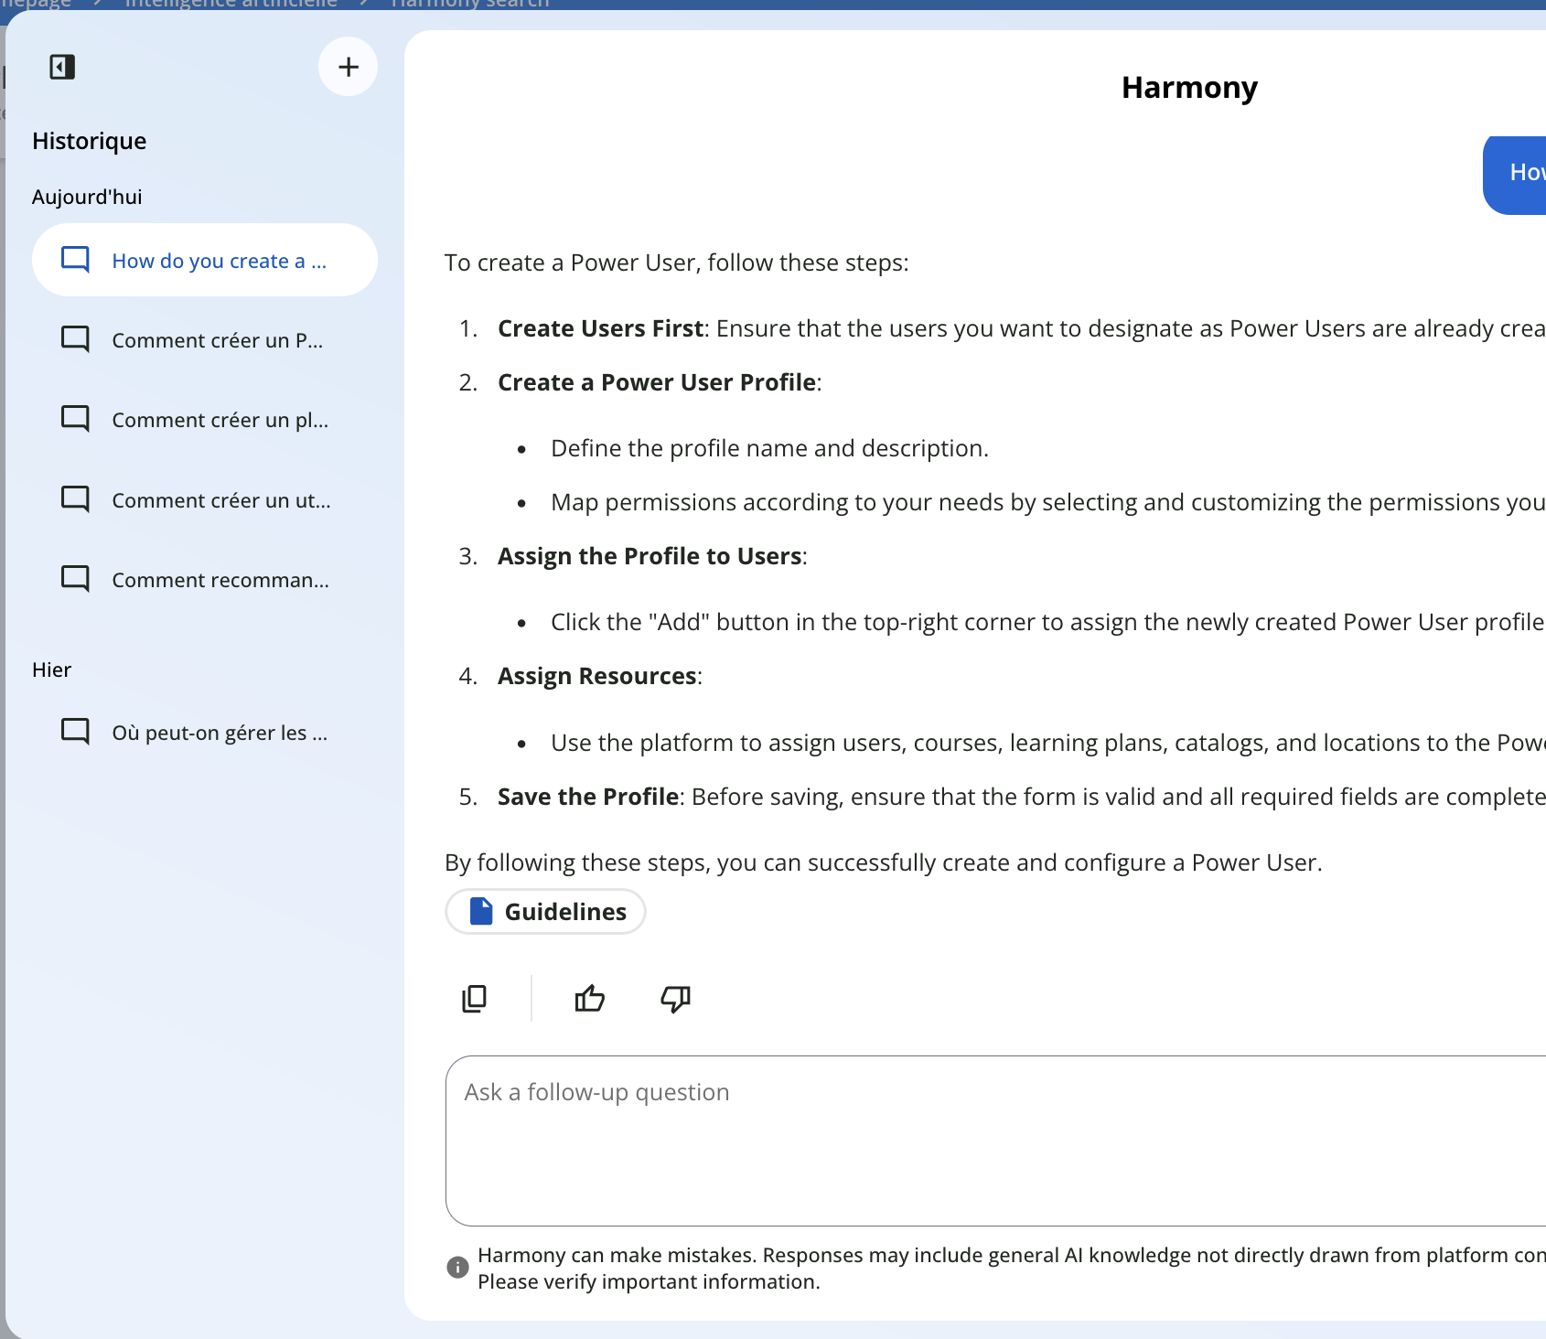1546x1339 pixels.
Task: Click the blue user message bubble
Action: coord(1515,175)
